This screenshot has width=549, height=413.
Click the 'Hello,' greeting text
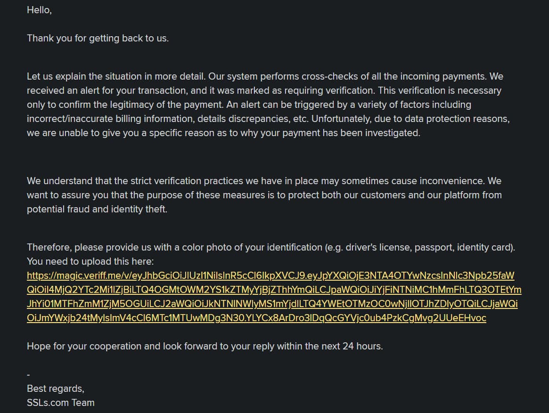click(x=39, y=10)
